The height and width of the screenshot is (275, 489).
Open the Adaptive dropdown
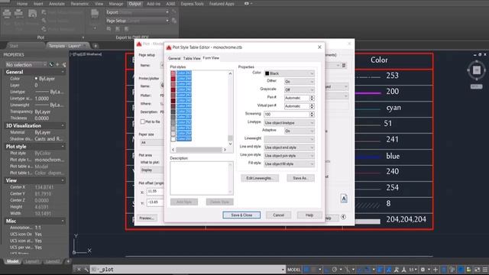pos(299,131)
